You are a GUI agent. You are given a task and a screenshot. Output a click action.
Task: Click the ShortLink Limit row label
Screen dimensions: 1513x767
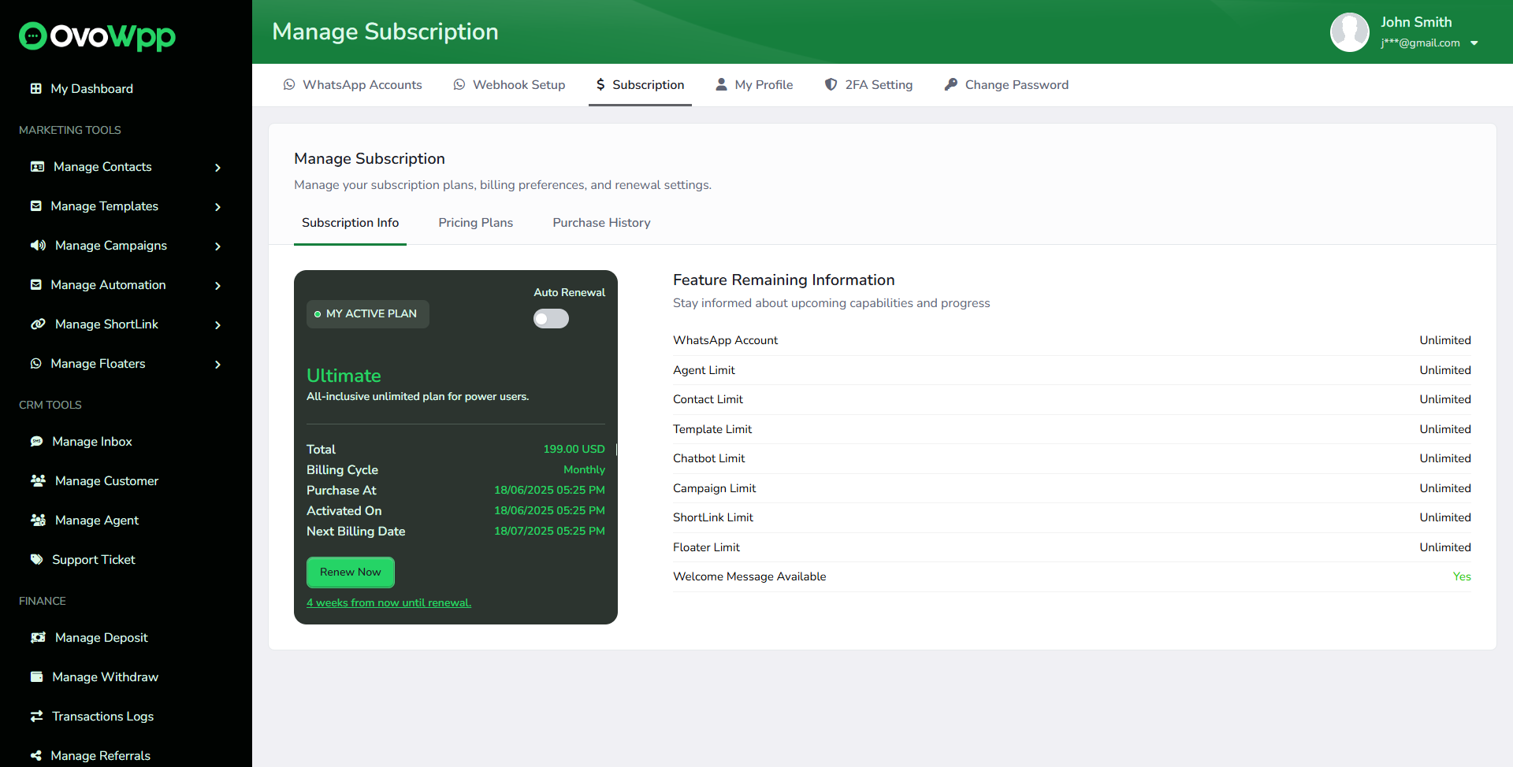[713, 517]
